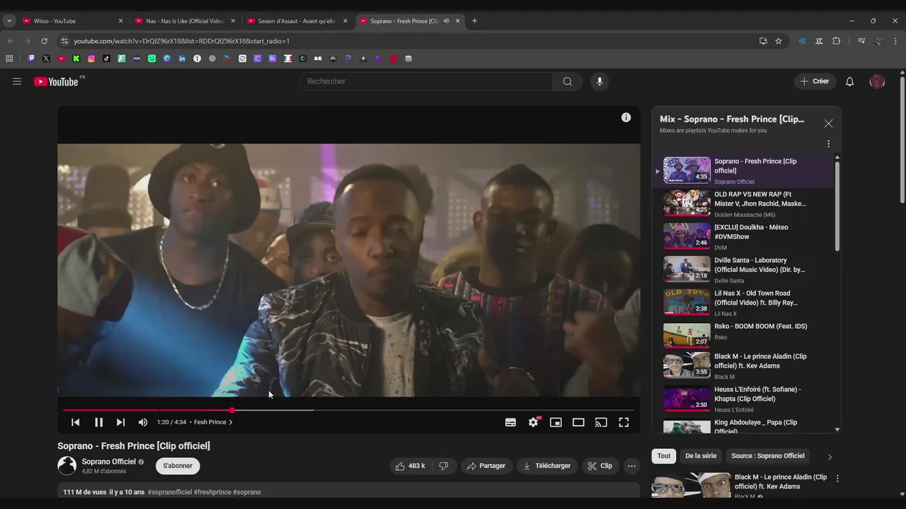
Task: Switch to the Sexion d'Assaut tab
Action: pos(297,21)
